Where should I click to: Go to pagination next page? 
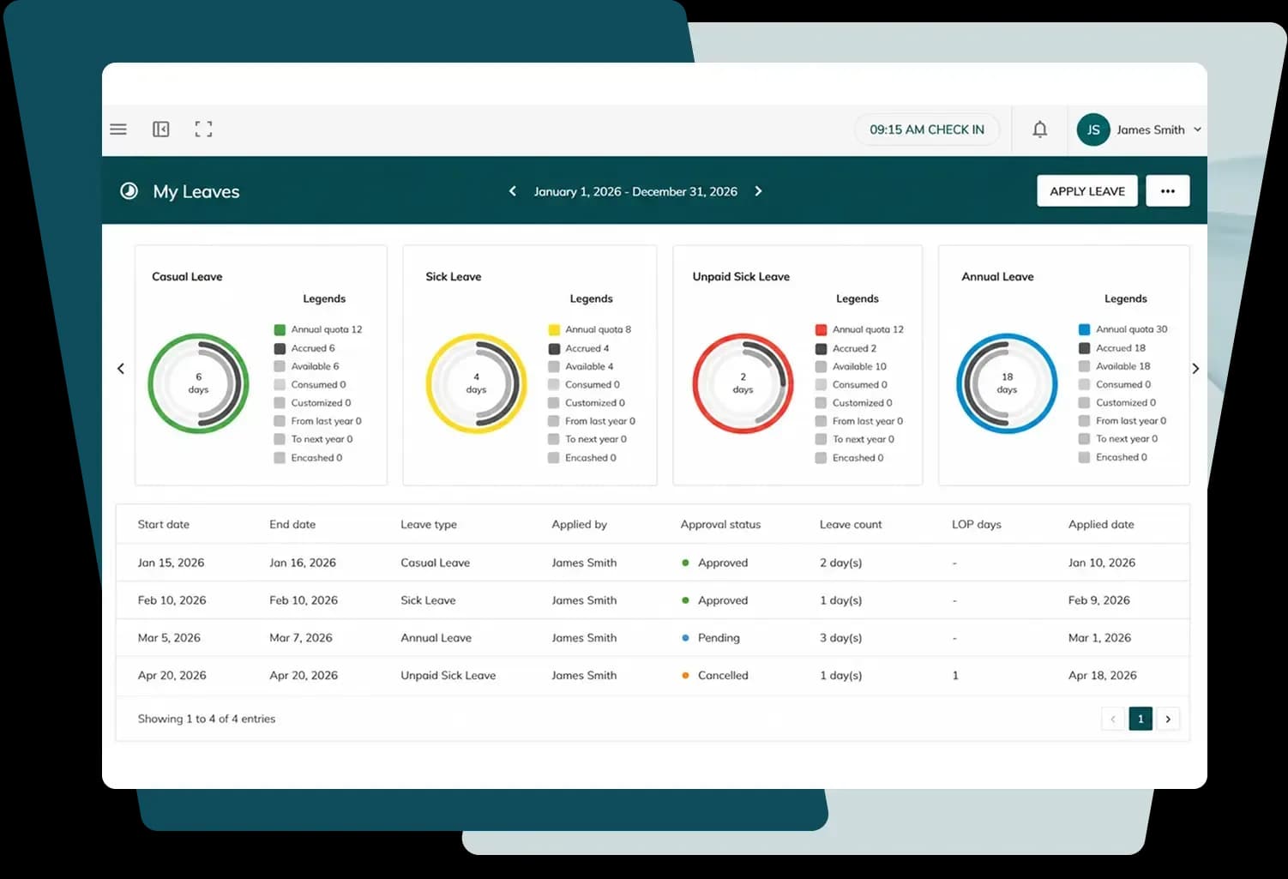[x=1168, y=719]
